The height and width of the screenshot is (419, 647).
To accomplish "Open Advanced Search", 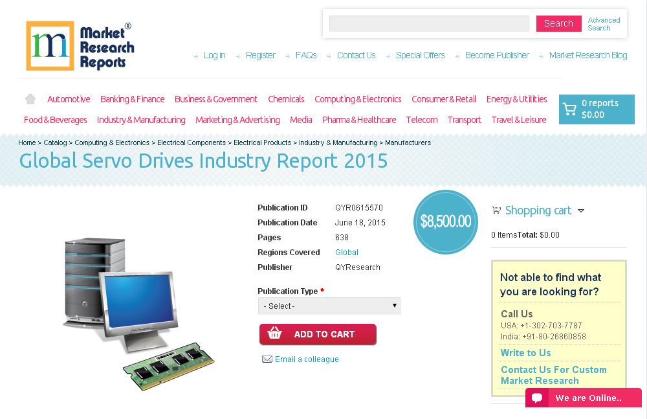I will point(603,23).
